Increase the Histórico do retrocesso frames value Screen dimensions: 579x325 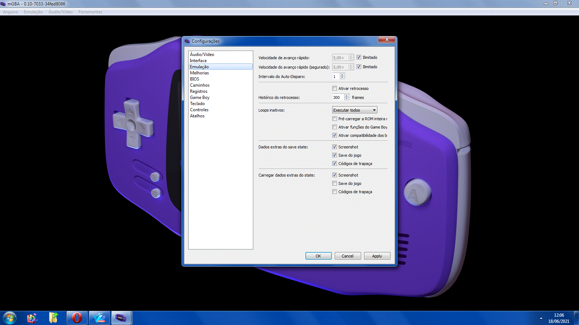pos(346,95)
